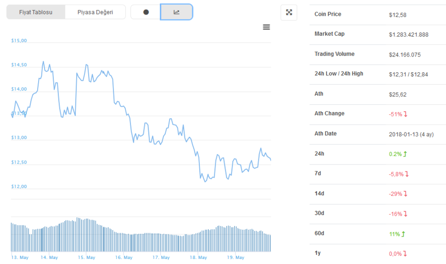Viewport: 446px width, 264px height.
Task: Open the chart hamburger context menu
Action: (266, 27)
